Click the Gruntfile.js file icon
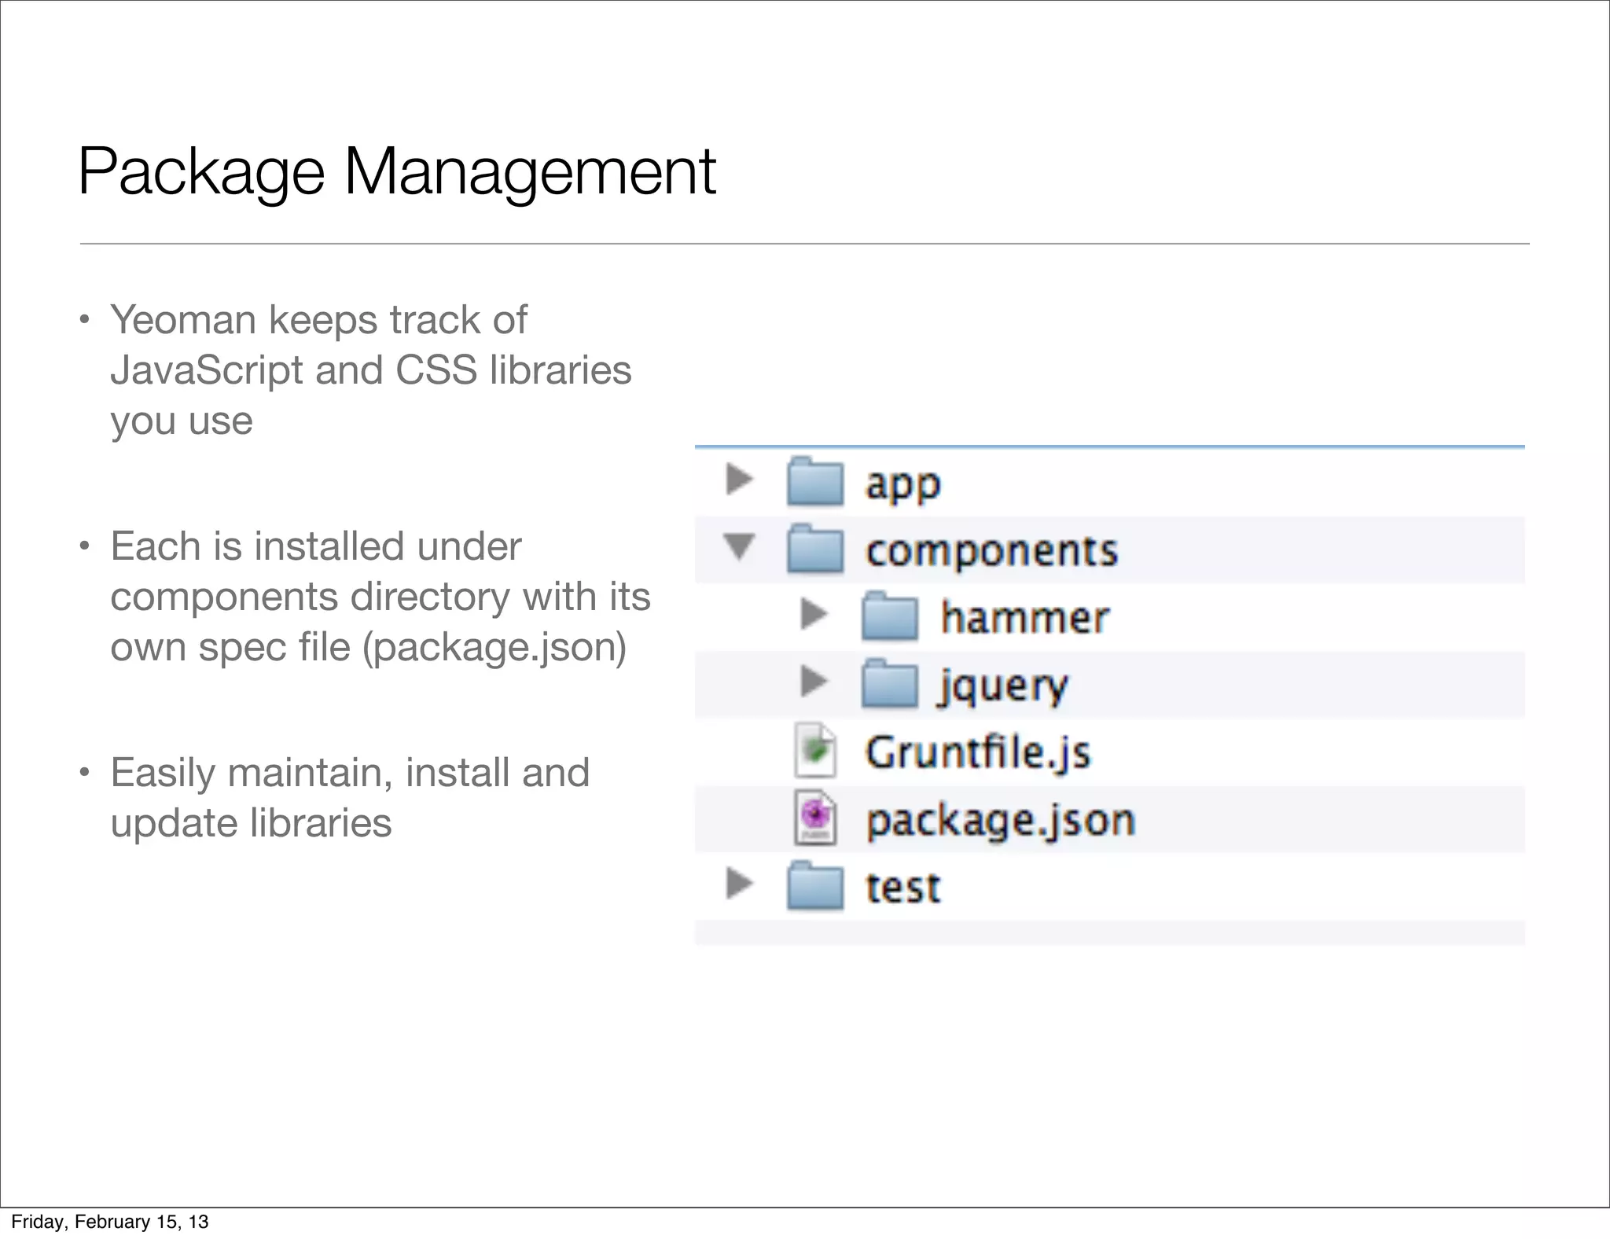Image resolution: width=1610 pixels, height=1239 pixels. coord(816,750)
